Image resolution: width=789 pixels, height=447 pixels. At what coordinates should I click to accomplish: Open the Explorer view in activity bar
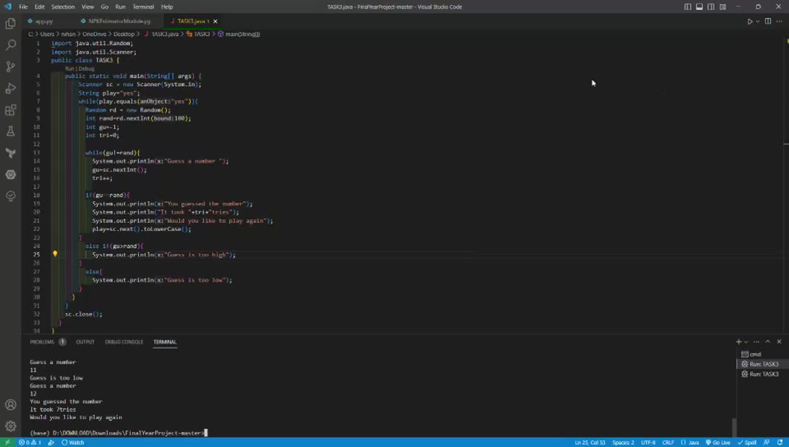point(11,24)
